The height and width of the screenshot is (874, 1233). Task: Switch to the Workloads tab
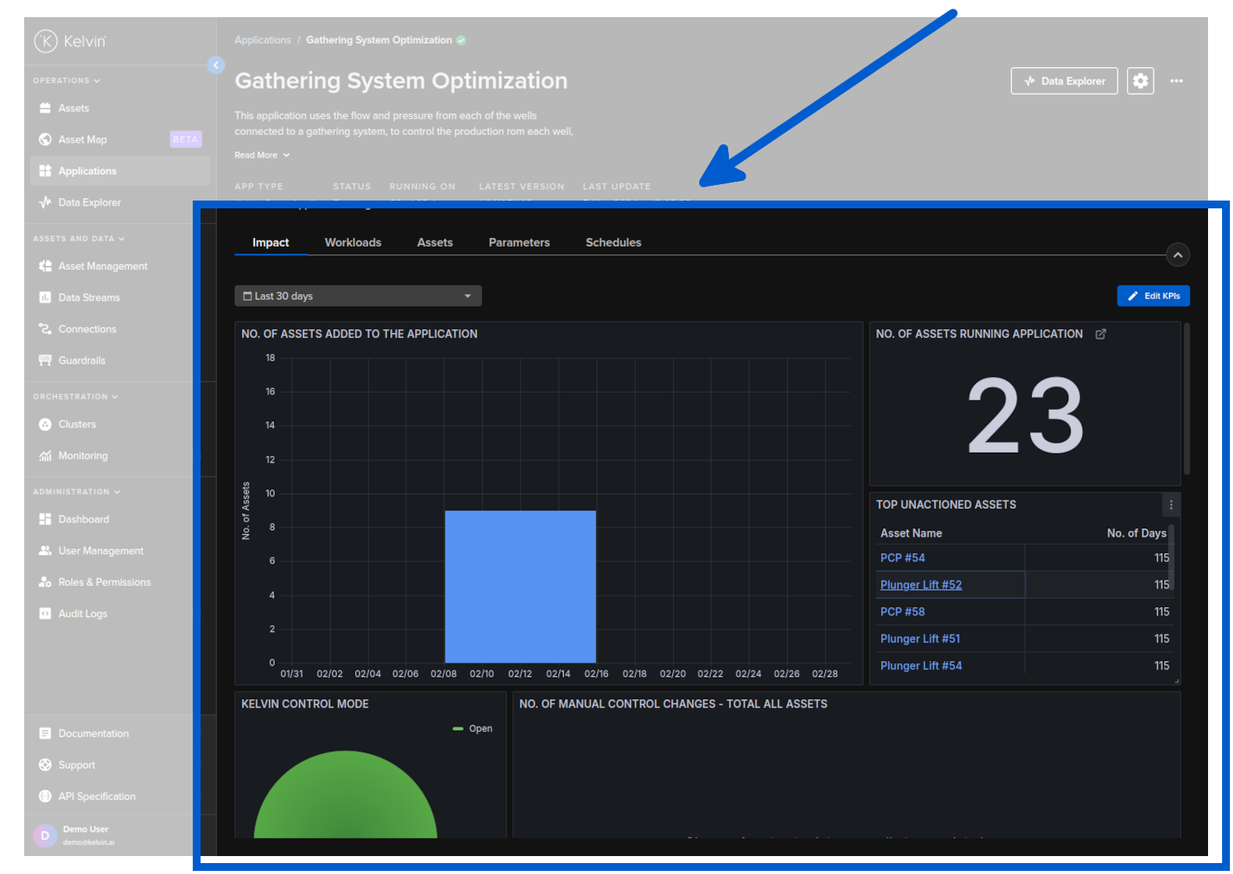pyautogui.click(x=353, y=243)
